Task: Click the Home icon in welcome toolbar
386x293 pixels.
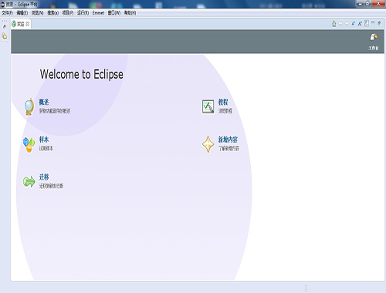Action: 334,24
